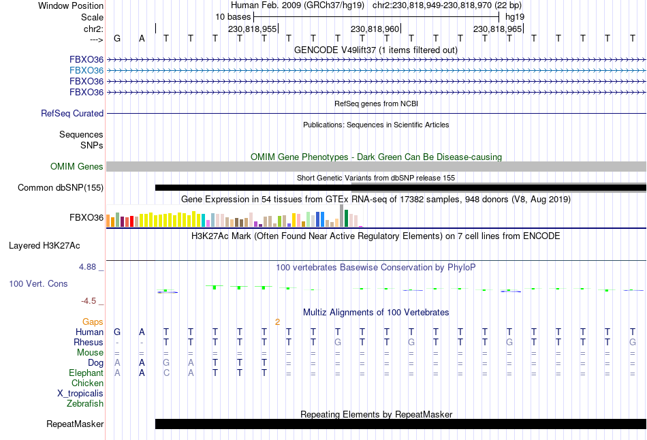The width and height of the screenshot is (647, 440).
Task: Click the light-blue FBXO36 transcript label
Action: [86, 71]
